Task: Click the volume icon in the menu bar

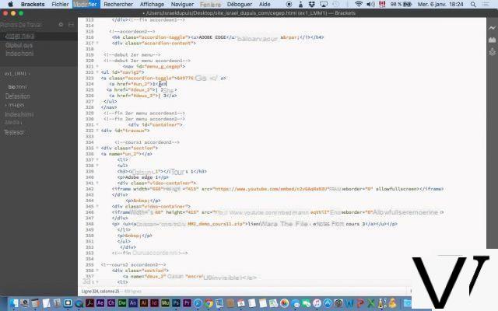Action: (370, 5)
